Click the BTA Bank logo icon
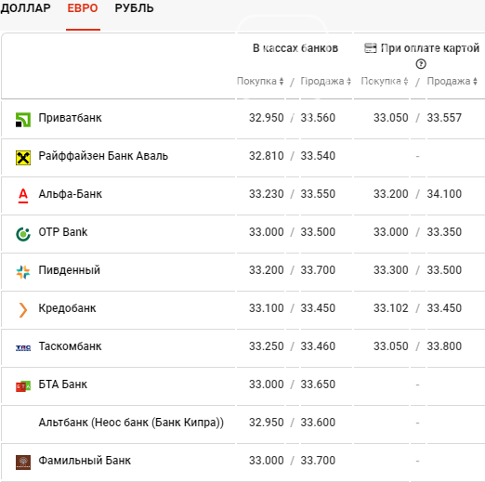Viewport: 485px width, 482px height. point(23,386)
